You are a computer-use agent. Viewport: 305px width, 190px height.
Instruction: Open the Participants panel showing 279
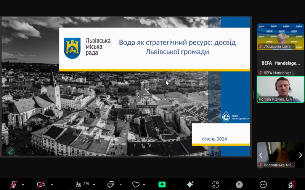pos(82,184)
